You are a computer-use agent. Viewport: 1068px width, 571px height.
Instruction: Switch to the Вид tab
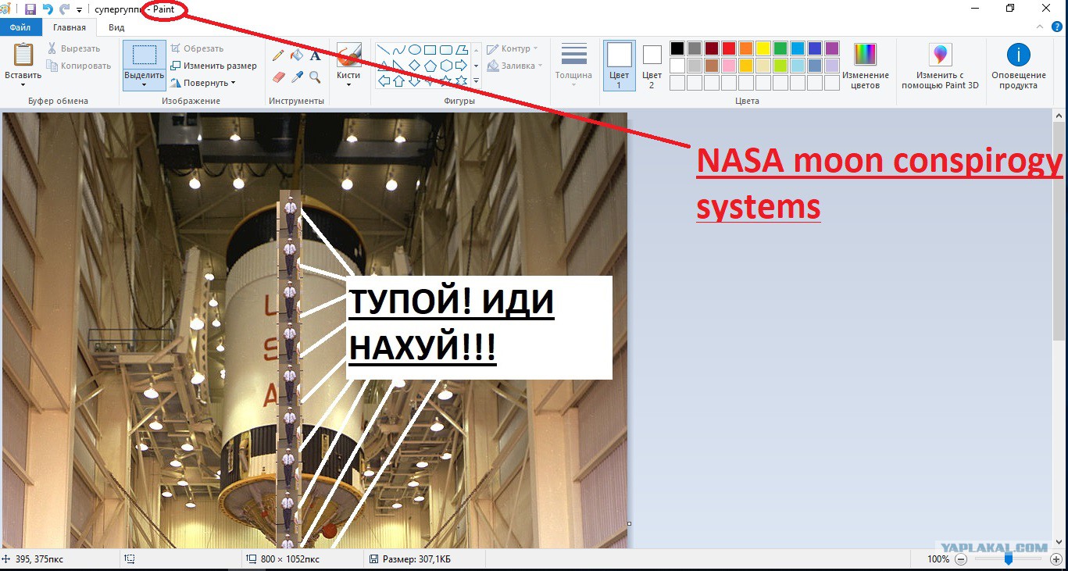click(x=116, y=27)
